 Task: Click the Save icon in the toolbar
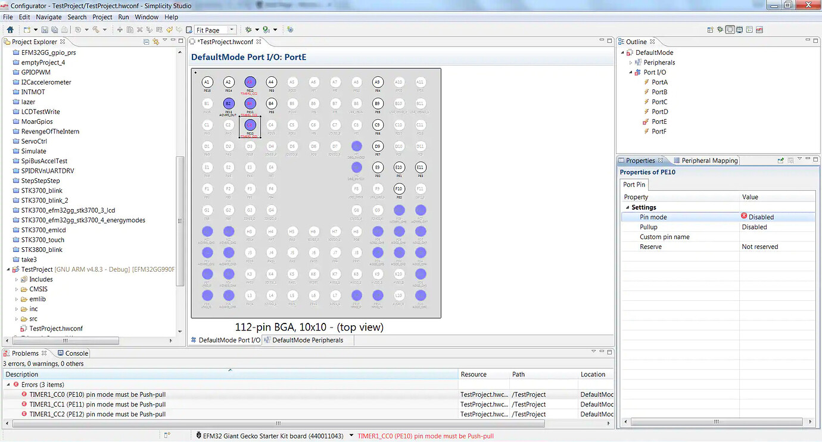[45, 29]
